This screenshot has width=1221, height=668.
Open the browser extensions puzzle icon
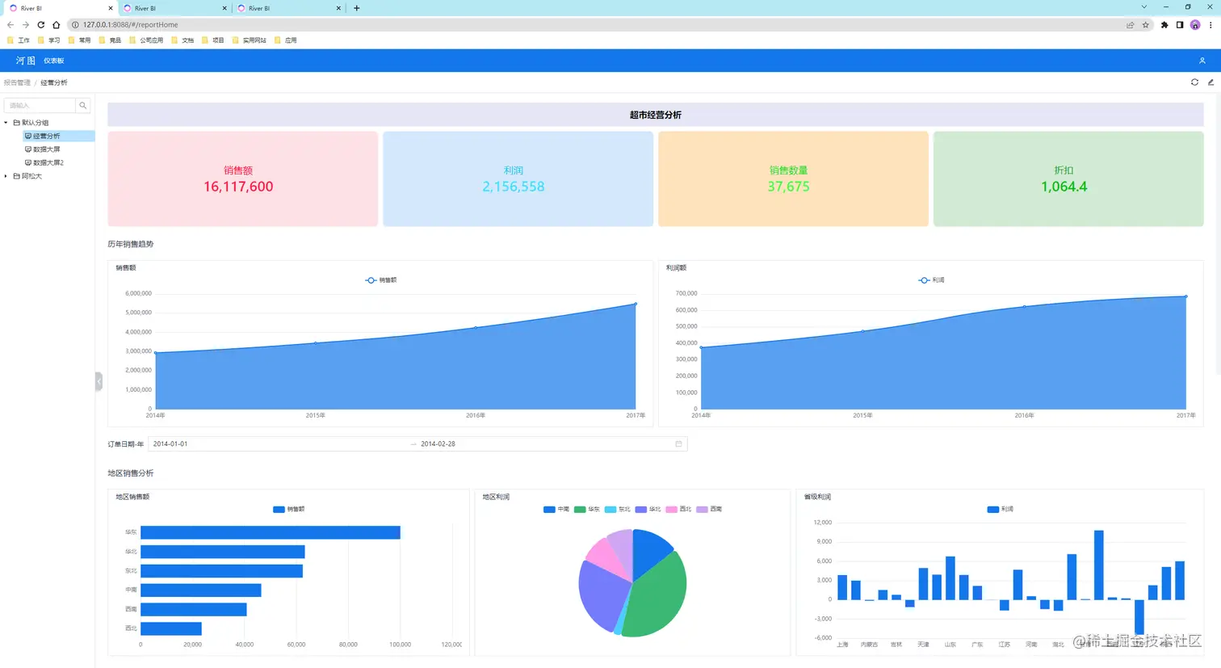[x=1164, y=25]
